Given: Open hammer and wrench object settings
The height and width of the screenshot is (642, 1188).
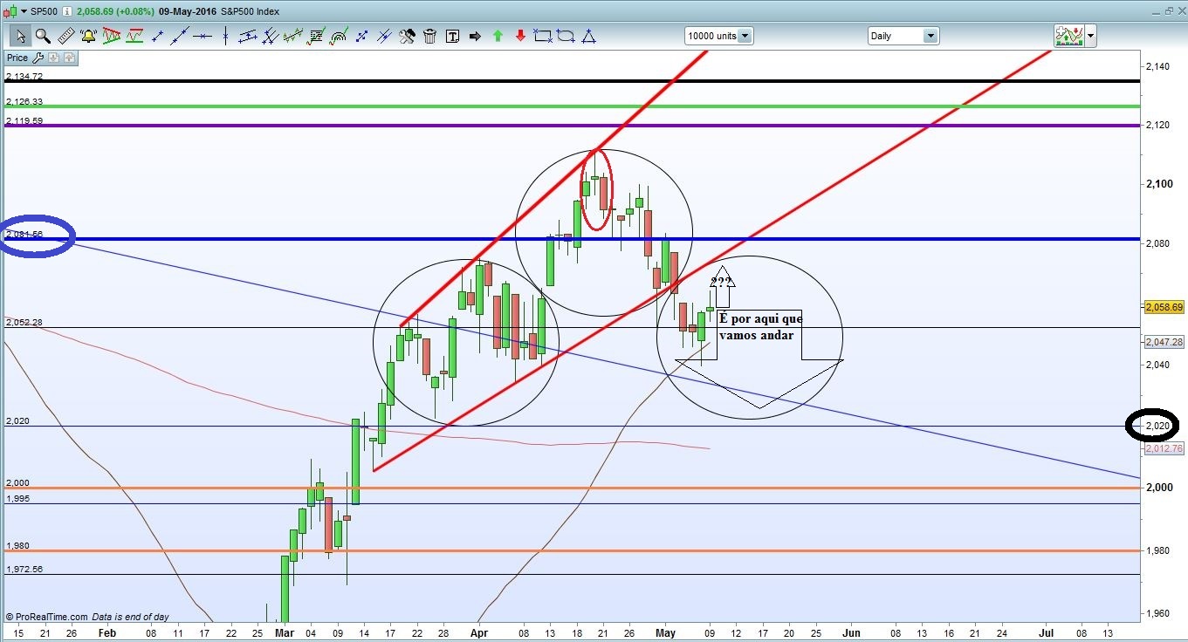Looking at the screenshot, I should (407, 36).
